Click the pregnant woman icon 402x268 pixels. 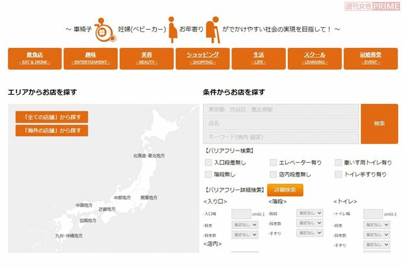tap(172, 29)
